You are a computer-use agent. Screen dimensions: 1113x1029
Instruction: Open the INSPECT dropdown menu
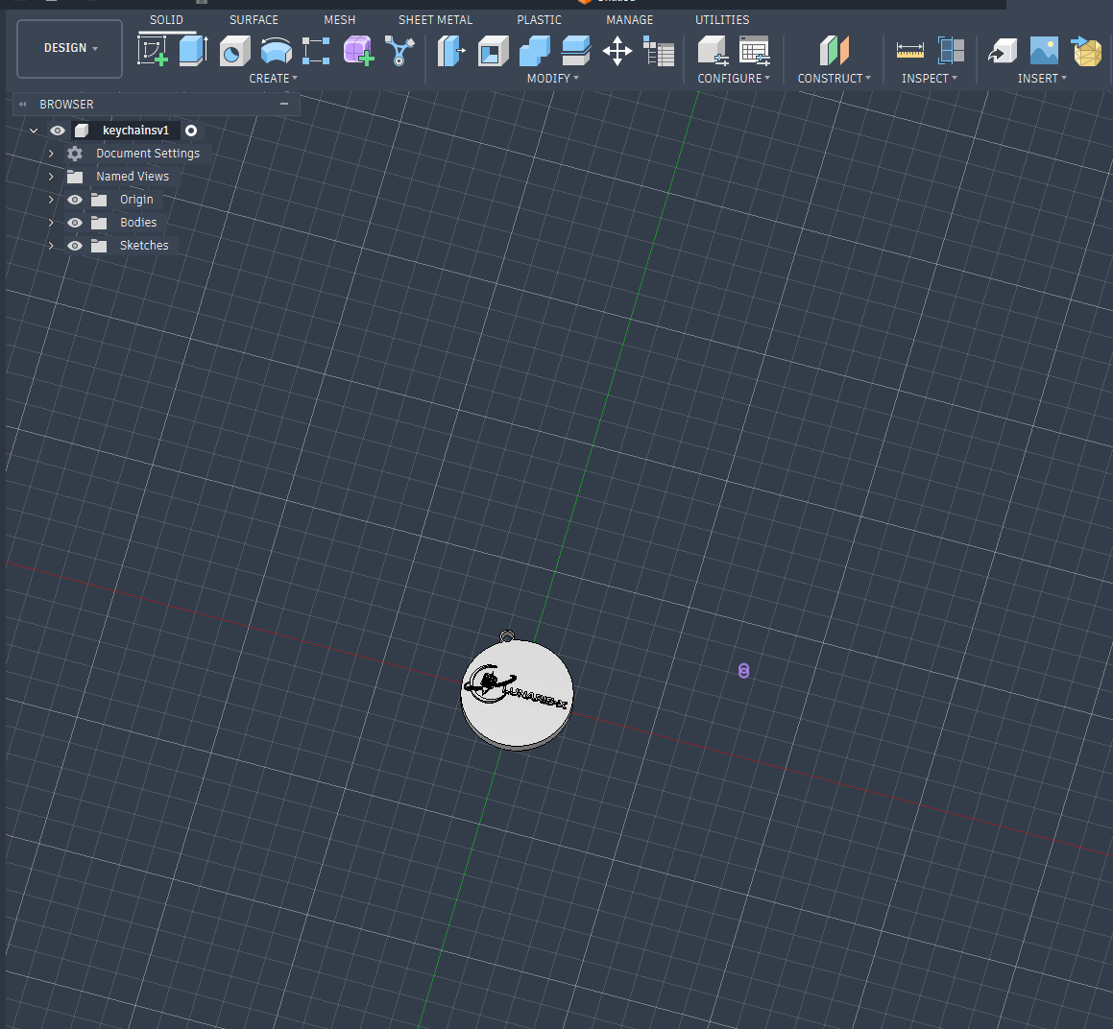(930, 78)
